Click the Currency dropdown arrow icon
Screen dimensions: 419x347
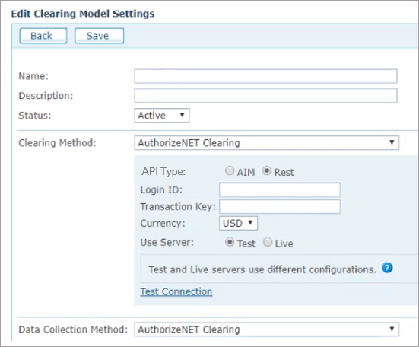[250, 222]
